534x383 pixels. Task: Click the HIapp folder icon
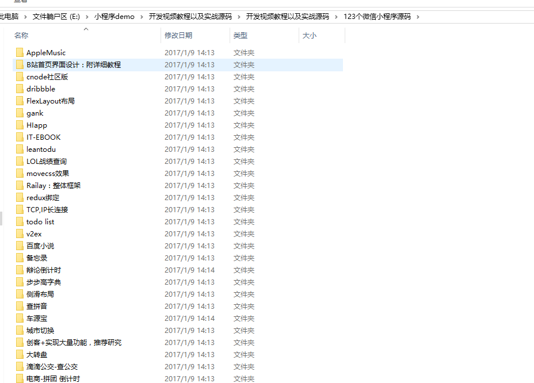pyautogui.click(x=20, y=125)
